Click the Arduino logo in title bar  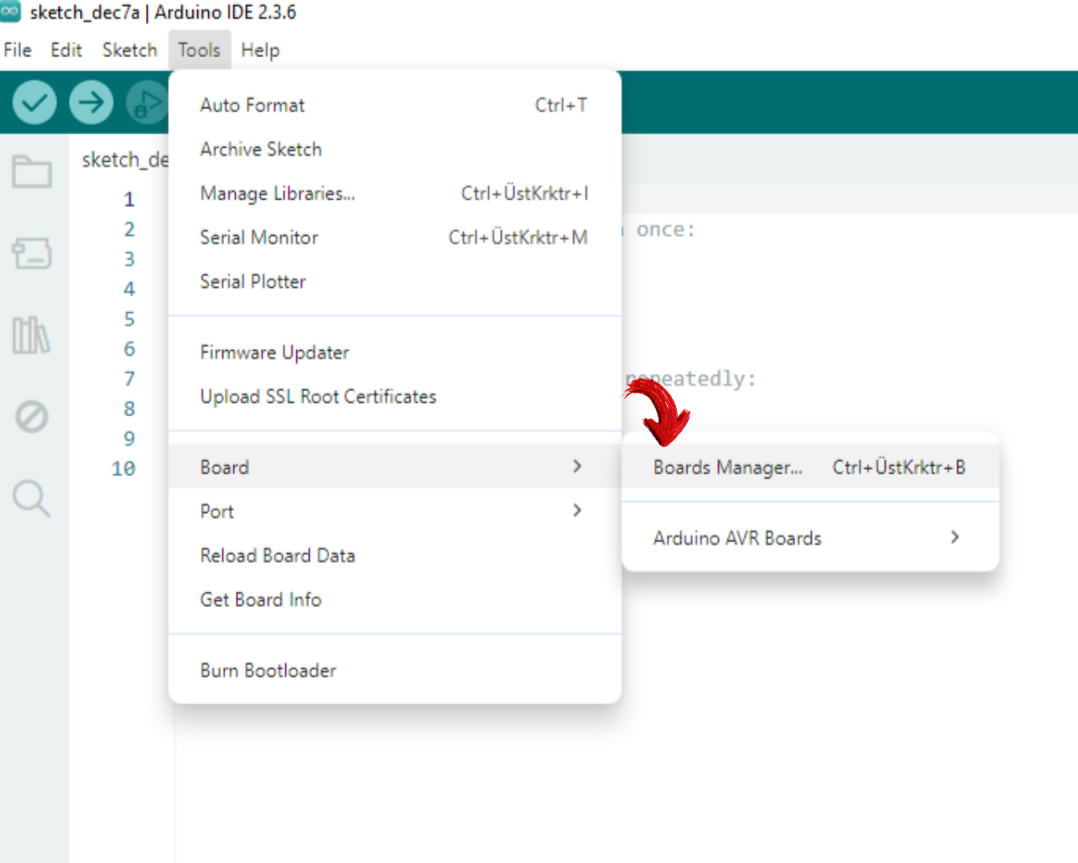click(x=10, y=12)
